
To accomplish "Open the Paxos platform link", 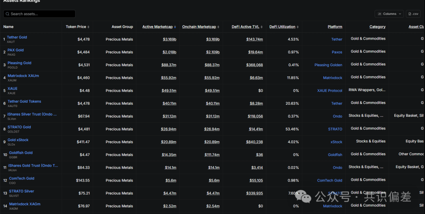I will (337, 52).
